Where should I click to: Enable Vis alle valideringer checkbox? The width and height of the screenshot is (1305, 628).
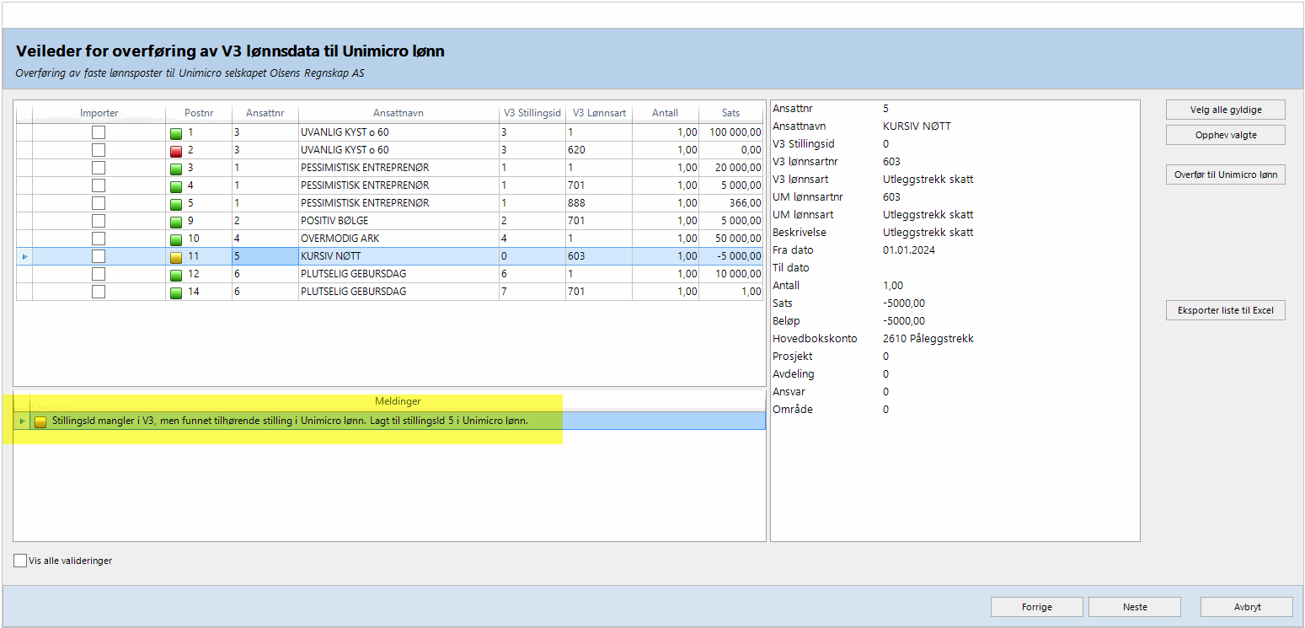(20, 561)
